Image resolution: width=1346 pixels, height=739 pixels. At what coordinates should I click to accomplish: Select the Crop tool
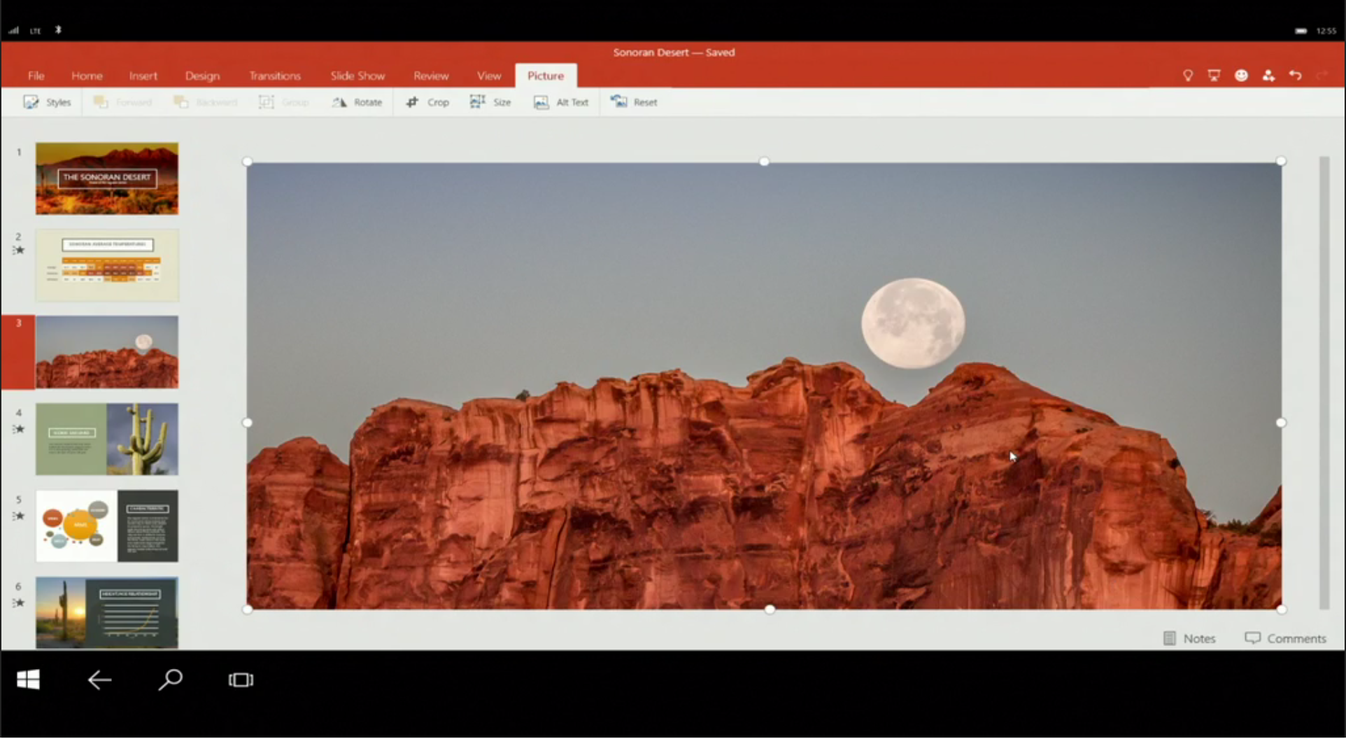click(x=427, y=101)
